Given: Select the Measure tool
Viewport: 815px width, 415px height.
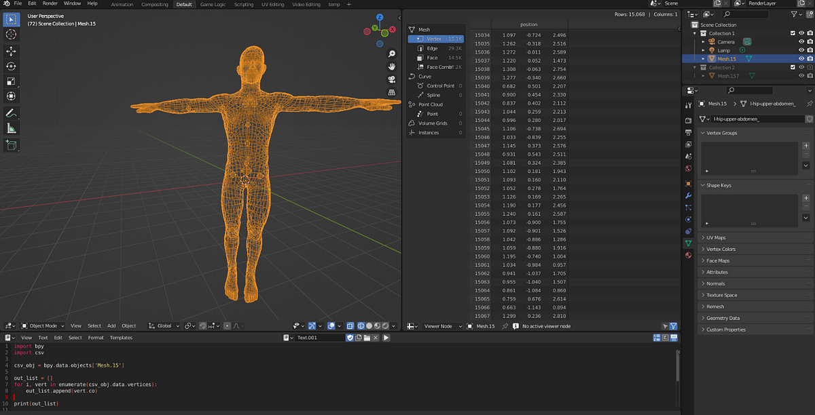Looking at the screenshot, I should click(x=11, y=129).
